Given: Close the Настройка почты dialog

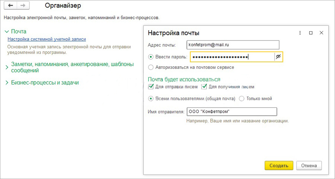Looking at the screenshot, I should tap(321, 33).
